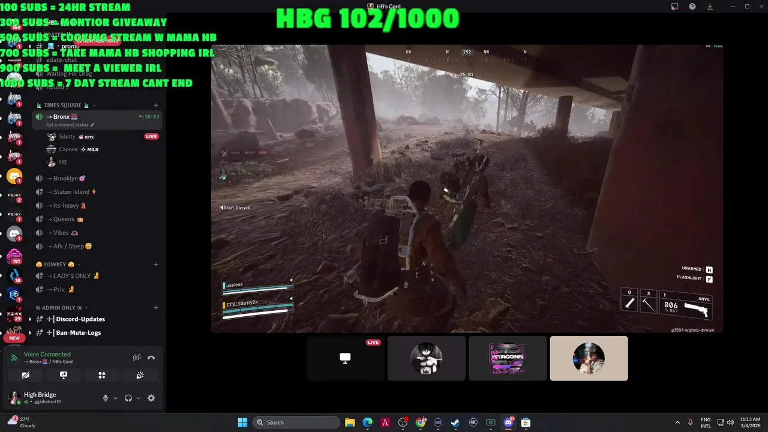Open server icon with 29 badge
The height and width of the screenshot is (432, 768).
tap(14, 314)
